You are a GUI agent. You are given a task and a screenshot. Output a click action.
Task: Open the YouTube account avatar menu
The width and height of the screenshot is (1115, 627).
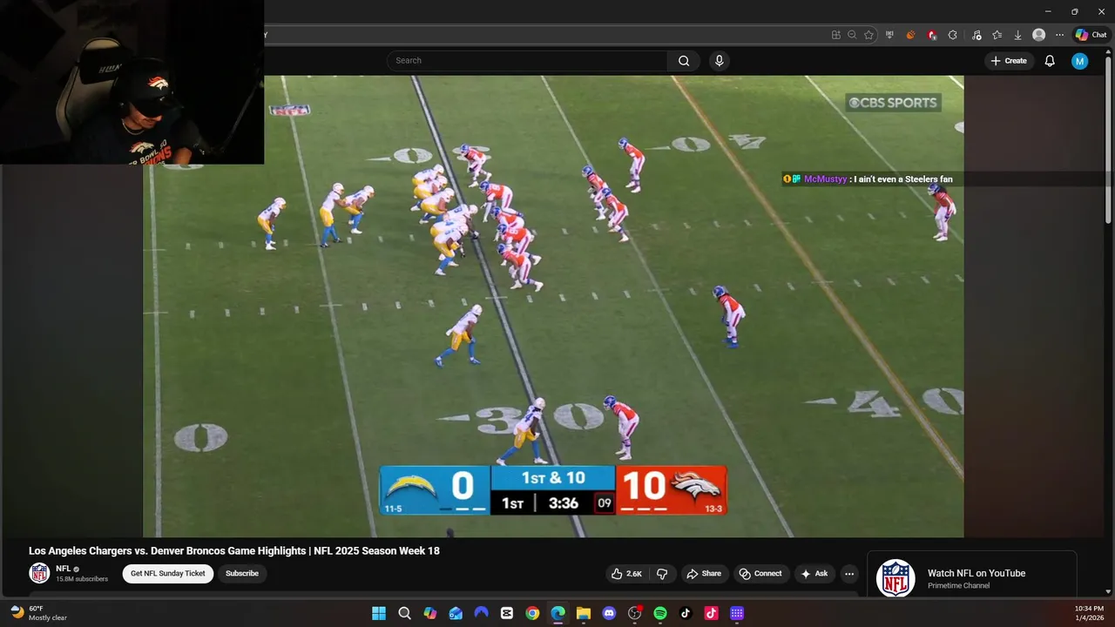tap(1079, 61)
